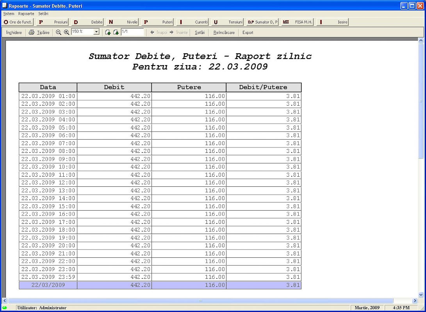The height and width of the screenshot is (312, 426).
Task: Go to the next page icon
Action: tap(116, 33)
